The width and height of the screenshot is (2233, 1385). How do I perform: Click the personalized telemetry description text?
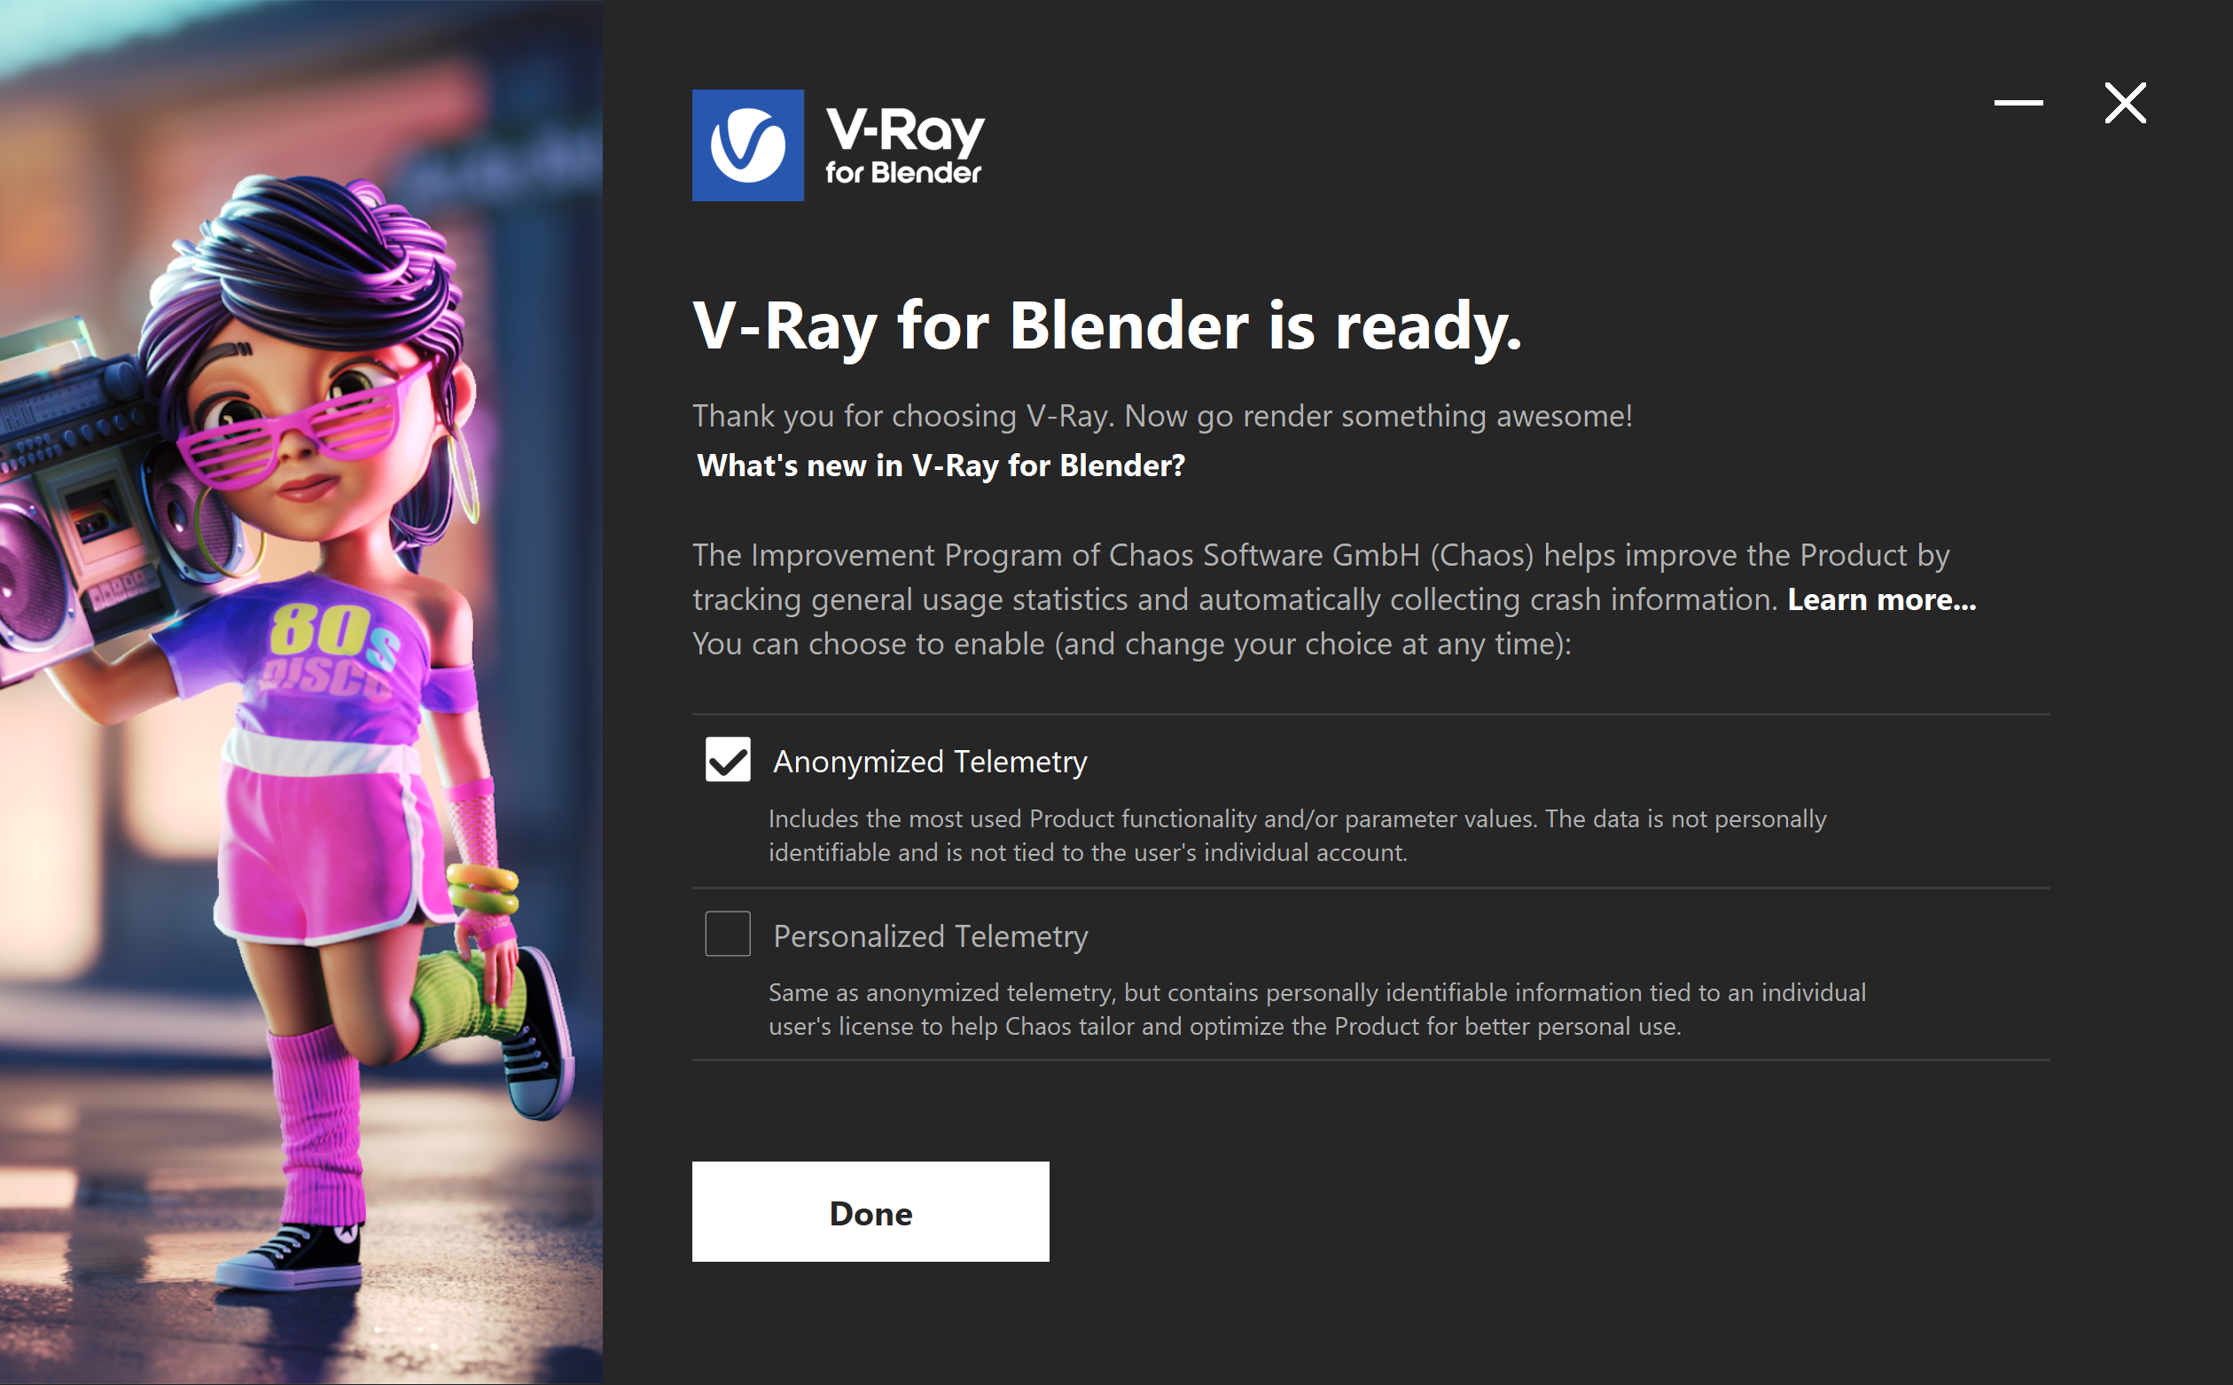1316,1008
